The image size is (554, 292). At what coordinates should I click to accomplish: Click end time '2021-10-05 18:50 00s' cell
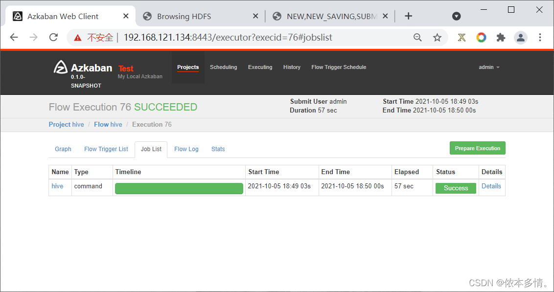355,187
